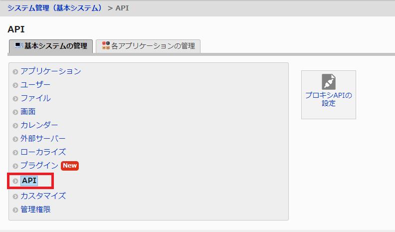Open the プラグイン menu item
Screen dimensions: 395x232
click(x=39, y=165)
